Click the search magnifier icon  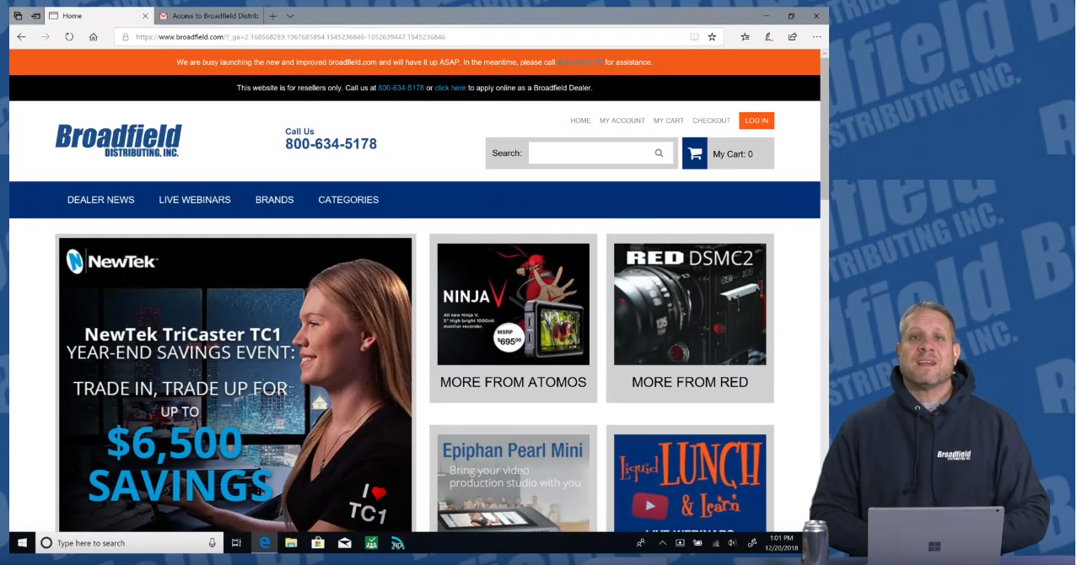(659, 153)
